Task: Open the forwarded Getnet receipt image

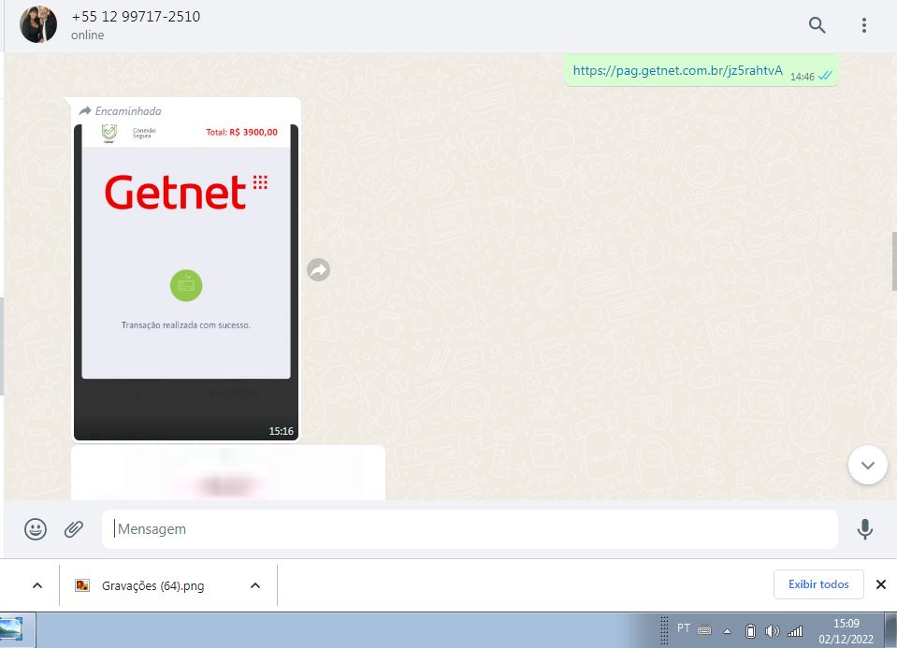Action: point(186,282)
